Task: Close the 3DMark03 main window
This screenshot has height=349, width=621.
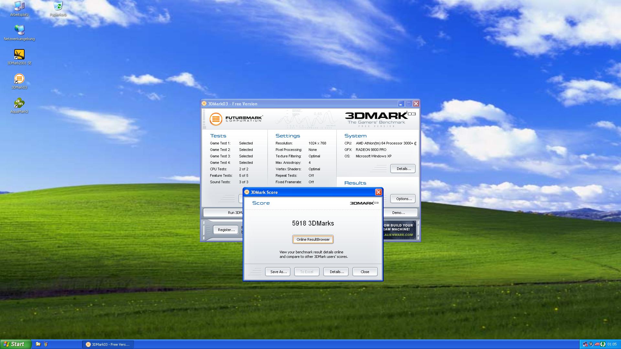Action: click(416, 104)
